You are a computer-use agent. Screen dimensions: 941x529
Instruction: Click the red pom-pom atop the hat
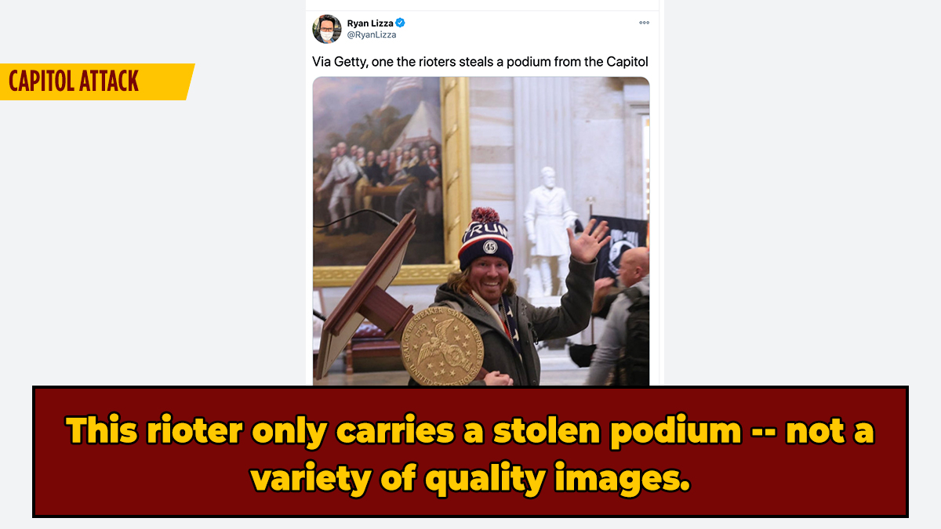coord(485,217)
